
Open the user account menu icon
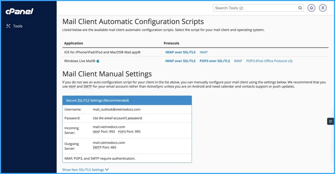(x=323, y=8)
